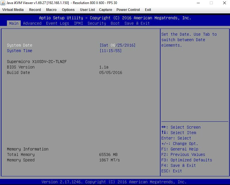
Task: Click the 65536 MB memory value
Action: point(108,155)
